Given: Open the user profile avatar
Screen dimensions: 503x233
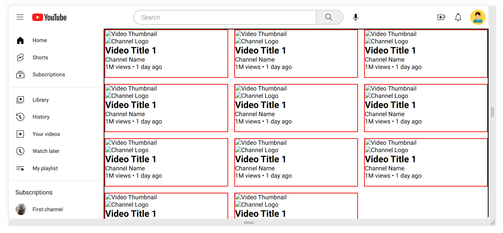Looking at the screenshot, I should click(478, 17).
